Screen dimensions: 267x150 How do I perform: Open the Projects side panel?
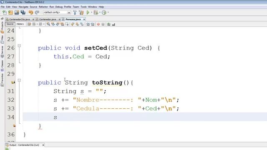coord(2,27)
